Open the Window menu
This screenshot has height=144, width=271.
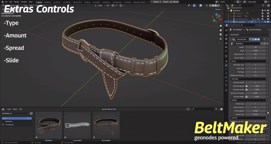[x=24, y=2]
